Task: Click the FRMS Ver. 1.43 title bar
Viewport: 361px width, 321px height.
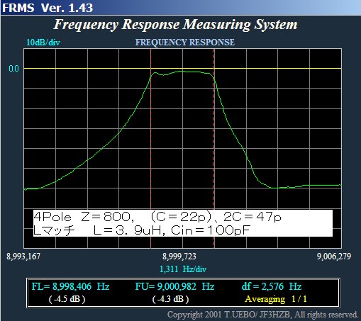Action: tap(180, 8)
